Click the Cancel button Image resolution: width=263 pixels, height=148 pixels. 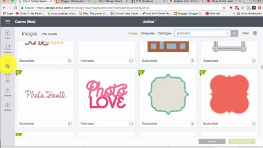(x=212, y=141)
